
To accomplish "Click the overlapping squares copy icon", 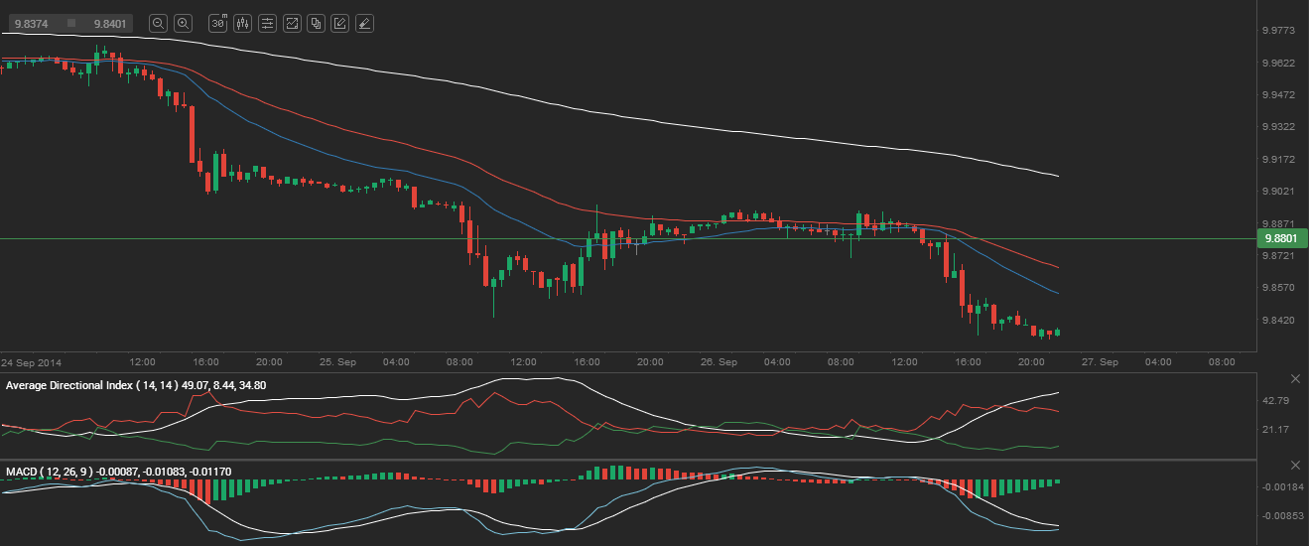I will point(316,23).
